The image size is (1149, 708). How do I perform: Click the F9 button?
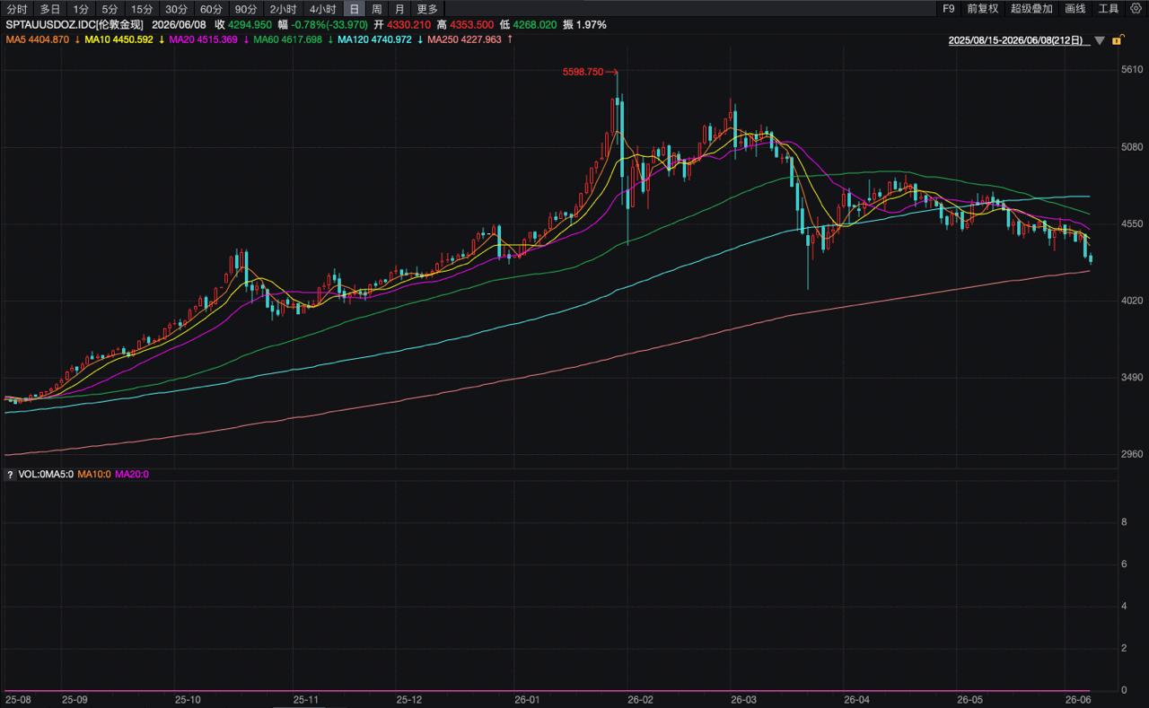(949, 9)
